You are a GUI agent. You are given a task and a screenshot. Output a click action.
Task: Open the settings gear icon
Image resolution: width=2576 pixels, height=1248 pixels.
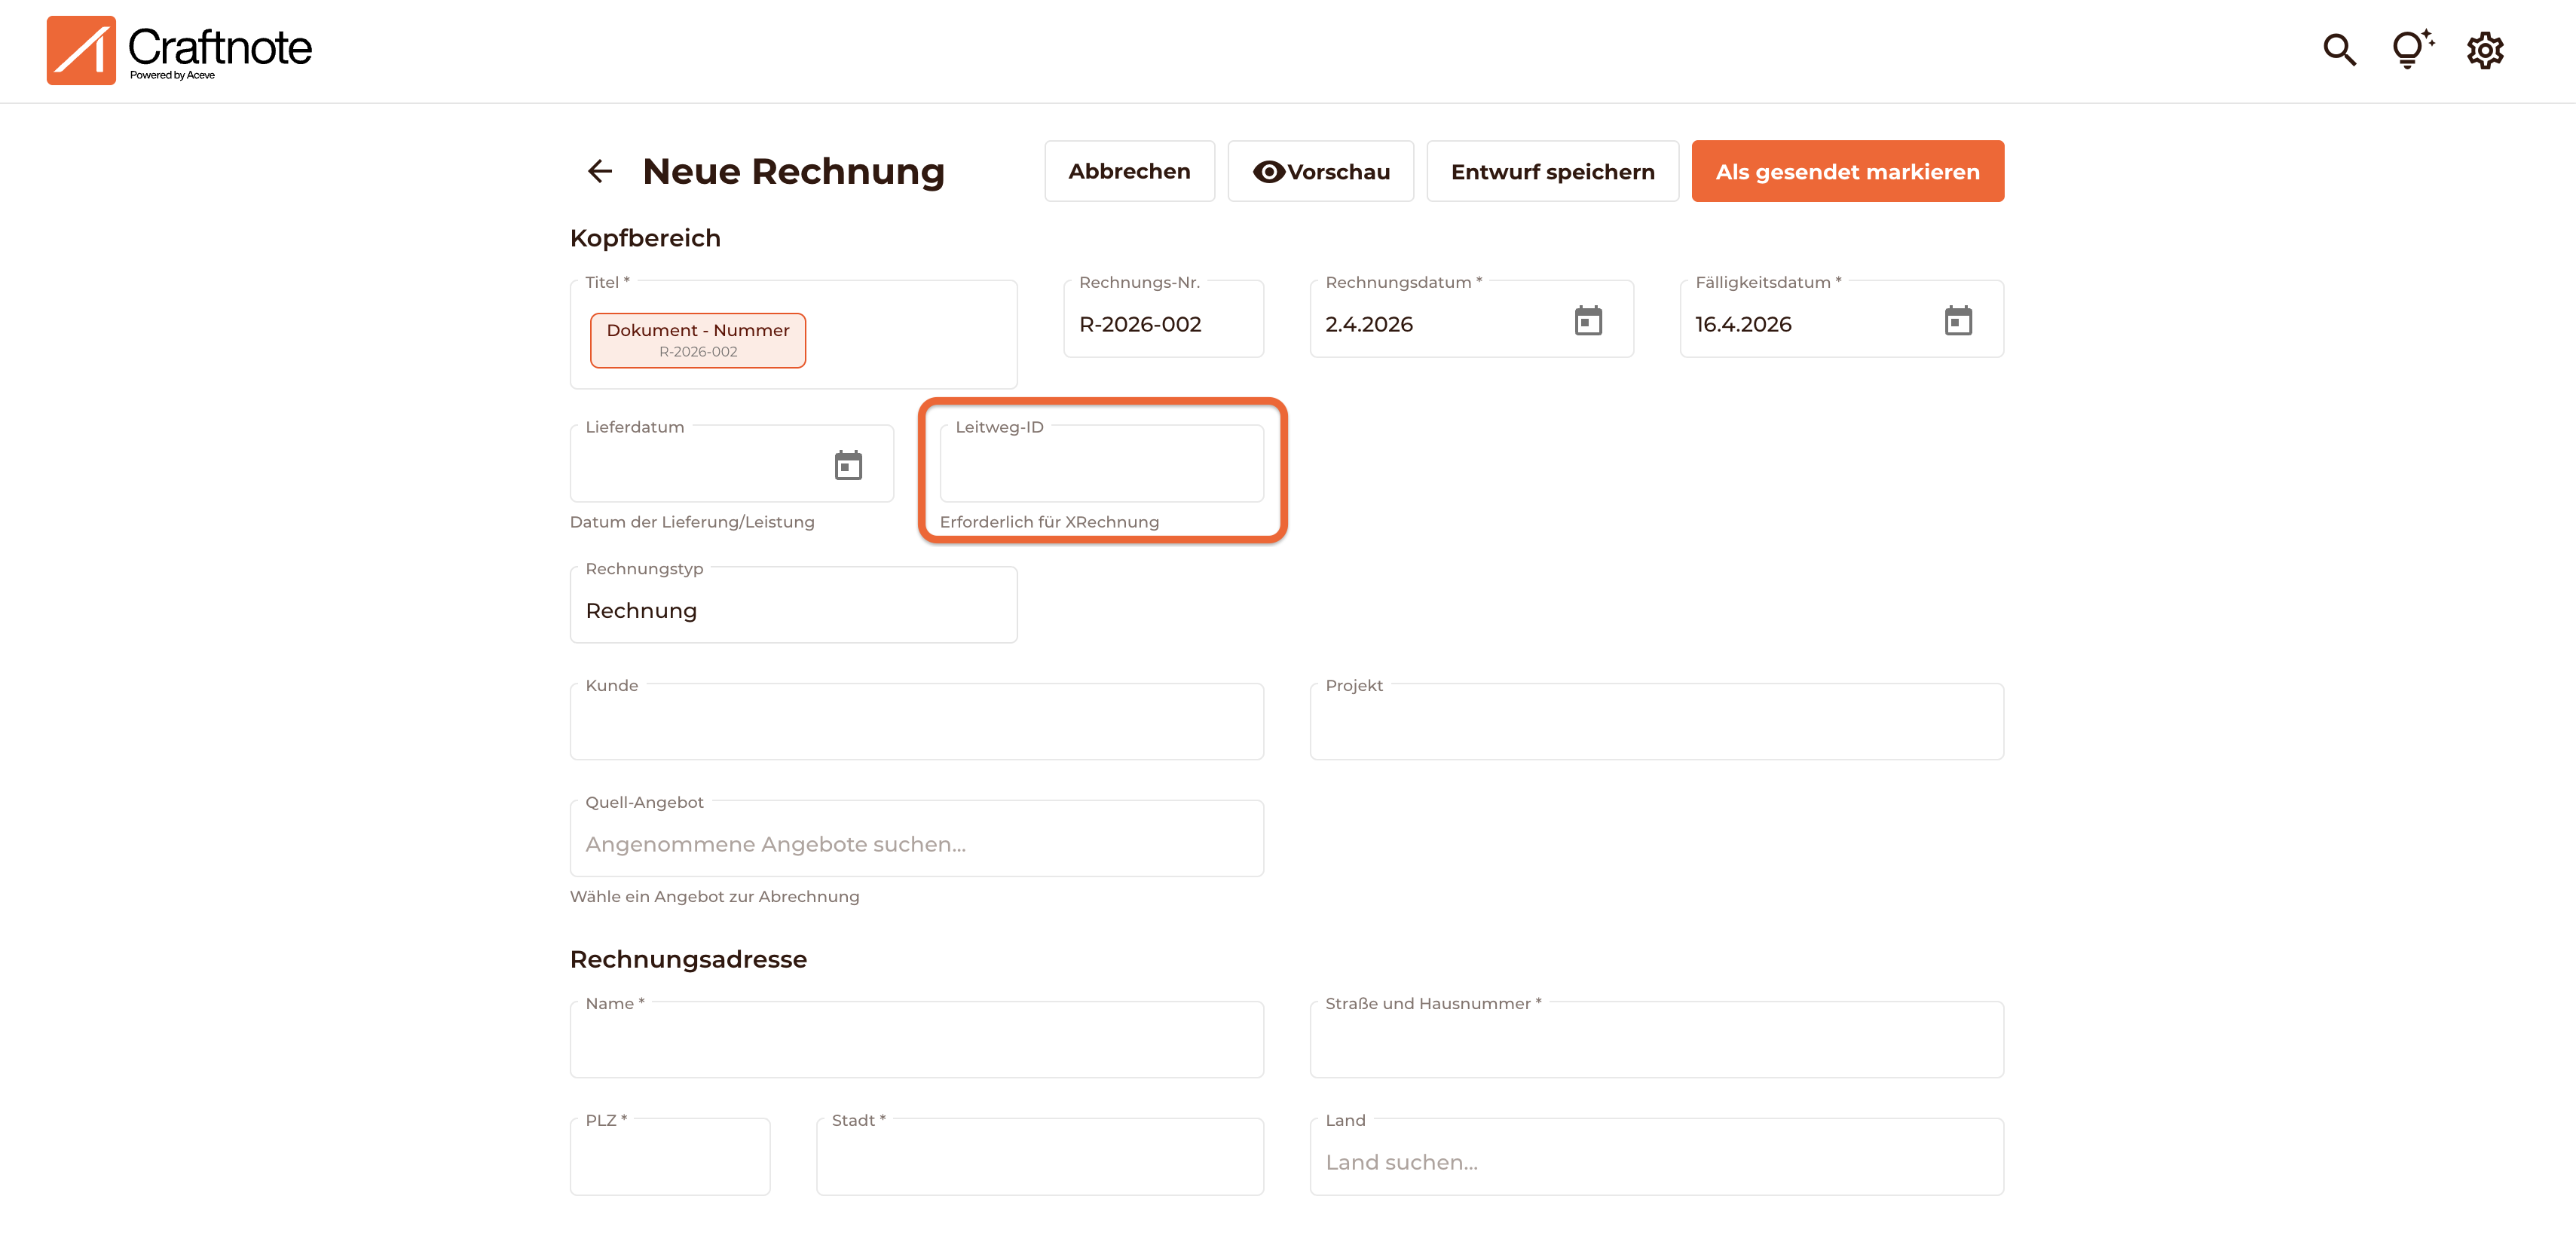coord(2484,50)
